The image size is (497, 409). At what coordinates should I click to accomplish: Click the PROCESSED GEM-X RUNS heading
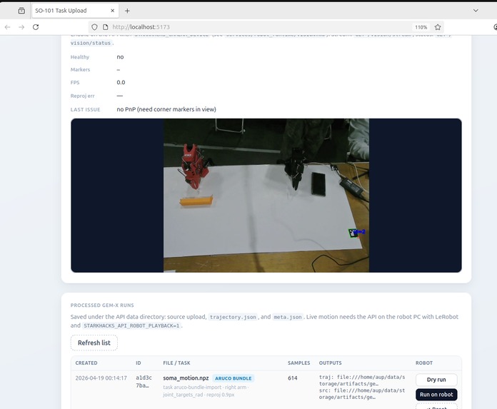[102, 306]
